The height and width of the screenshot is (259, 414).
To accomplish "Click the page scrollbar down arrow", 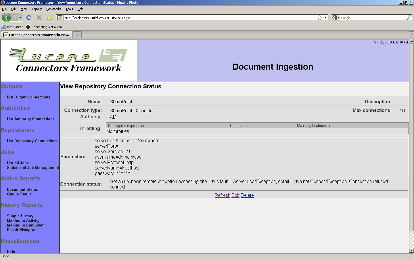I will (411, 250).
